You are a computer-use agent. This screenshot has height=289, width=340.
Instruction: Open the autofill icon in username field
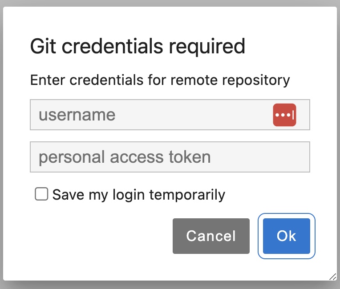pos(284,115)
